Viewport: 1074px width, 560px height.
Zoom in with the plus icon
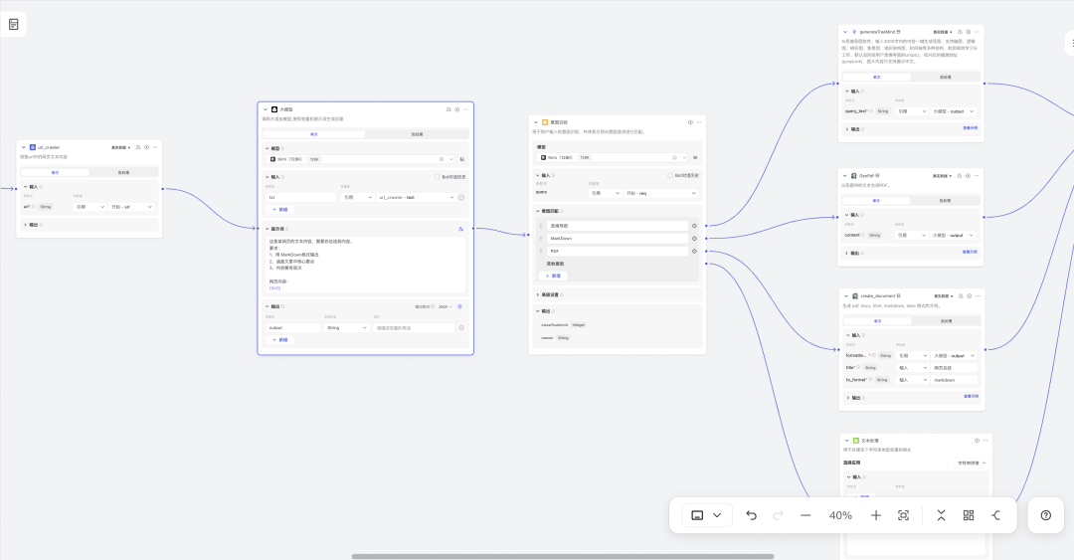tap(876, 515)
